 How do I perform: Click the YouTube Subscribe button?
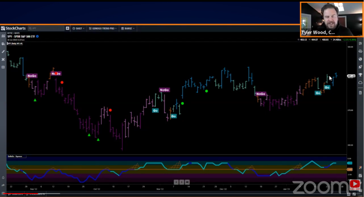tap(355, 185)
